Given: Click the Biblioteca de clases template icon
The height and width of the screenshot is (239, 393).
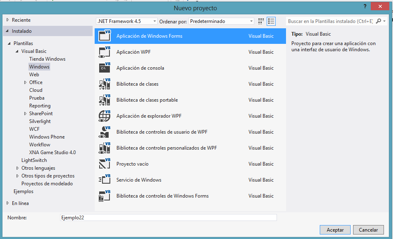Looking at the screenshot, I should (105, 84).
